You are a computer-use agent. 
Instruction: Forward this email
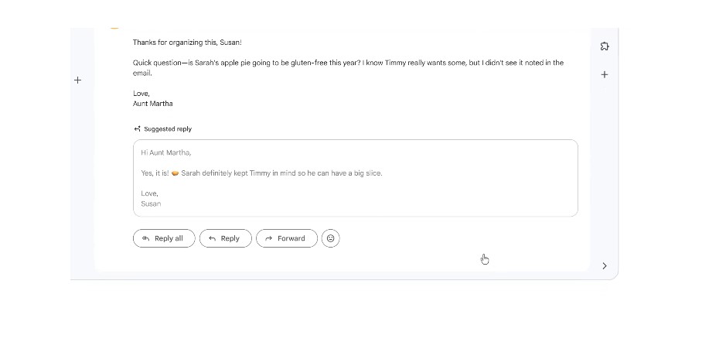[x=287, y=238]
